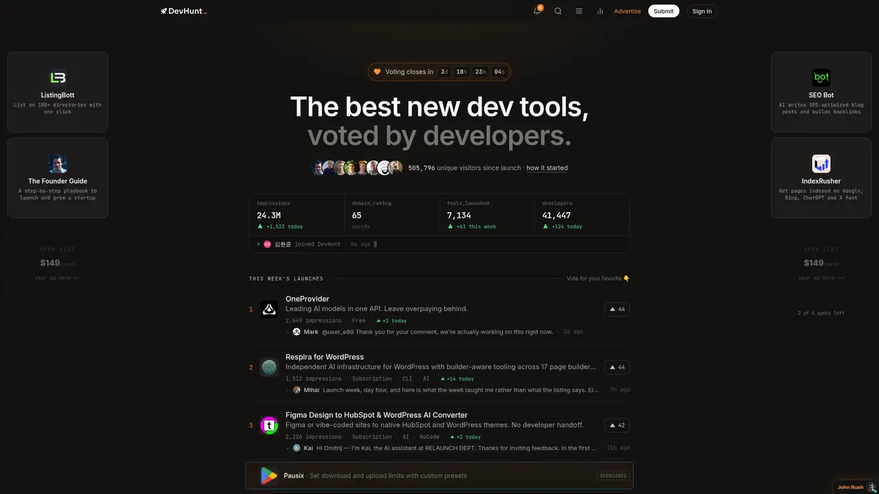Click the domain_rating 65 stat
The height and width of the screenshot is (494, 879).
point(391,215)
